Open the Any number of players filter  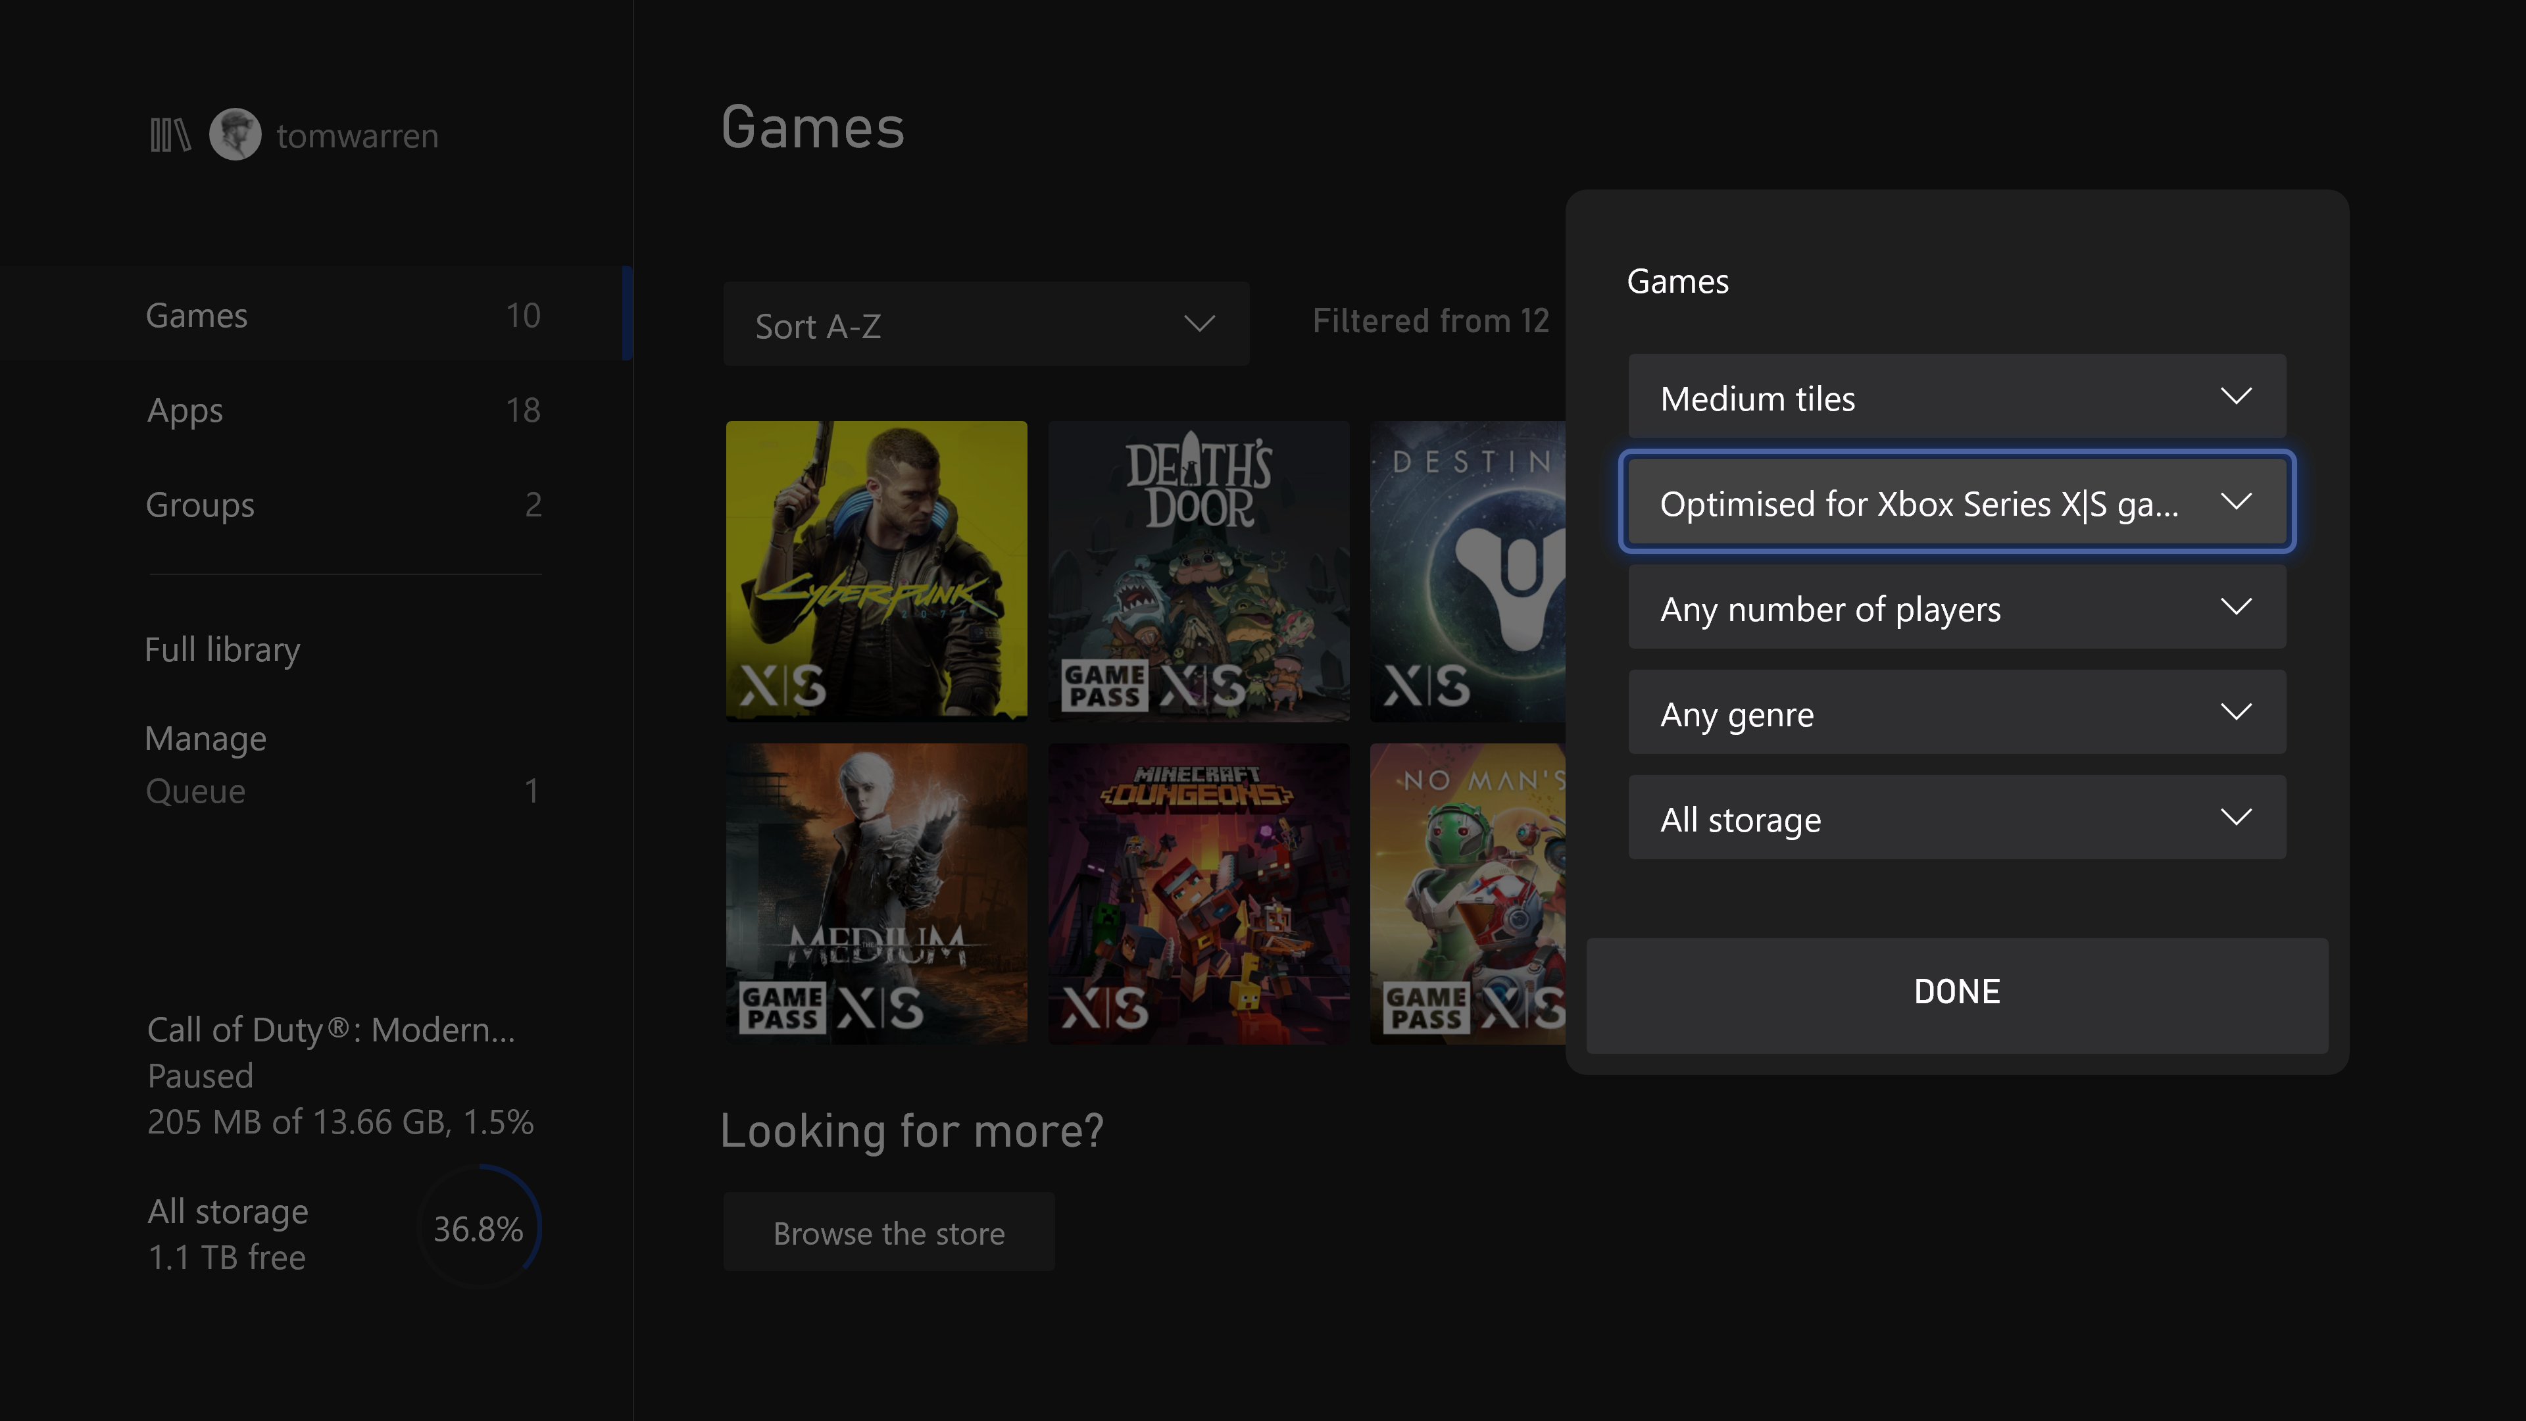click(1957, 607)
